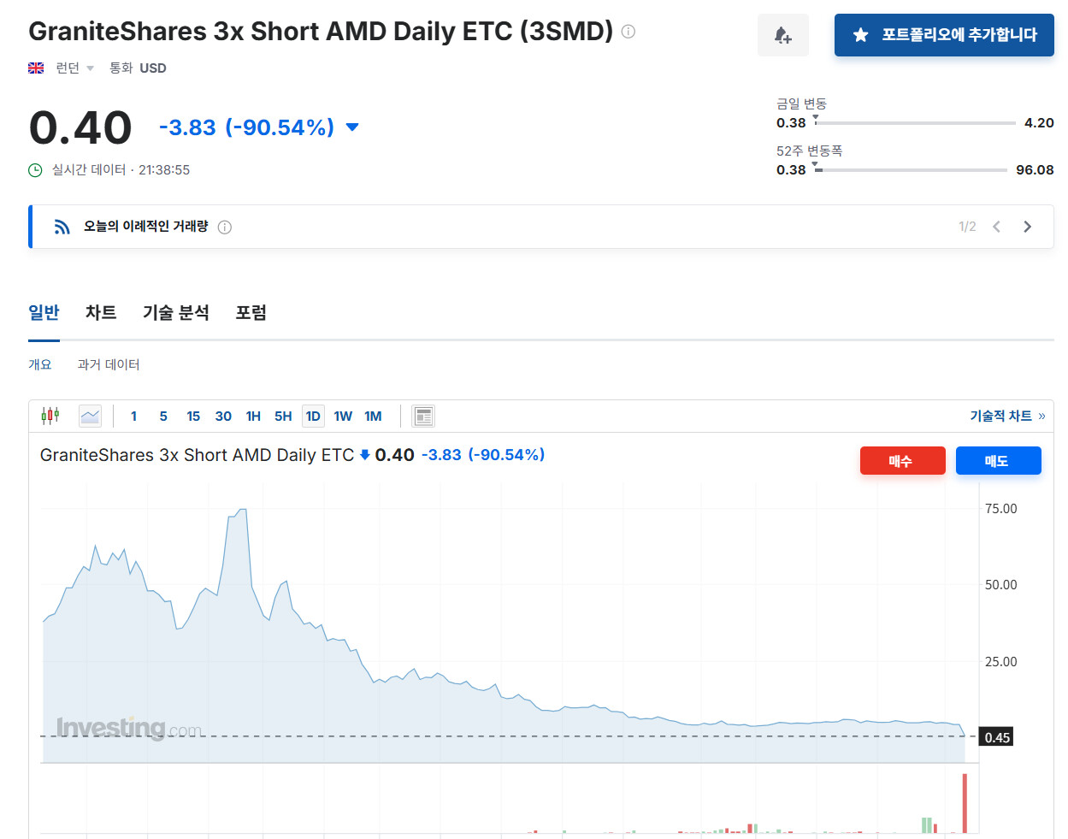Viewport: 1068px width, 839px height.
Task: Click the 포트폴리오에 추가합니다 button
Action: coord(944,35)
